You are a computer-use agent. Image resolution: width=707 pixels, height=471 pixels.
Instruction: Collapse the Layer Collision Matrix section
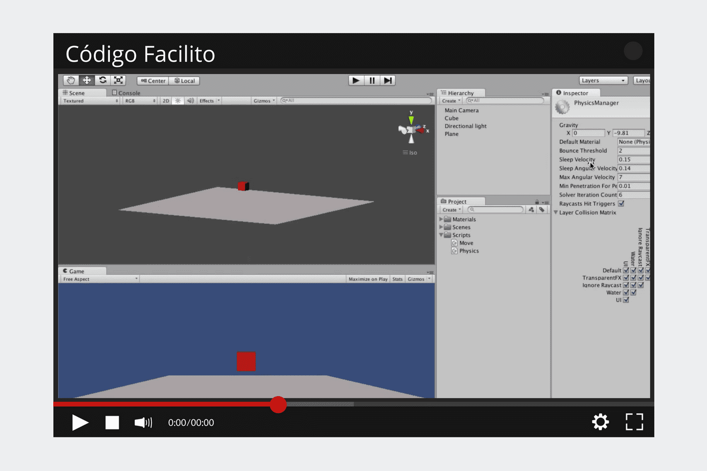click(556, 213)
